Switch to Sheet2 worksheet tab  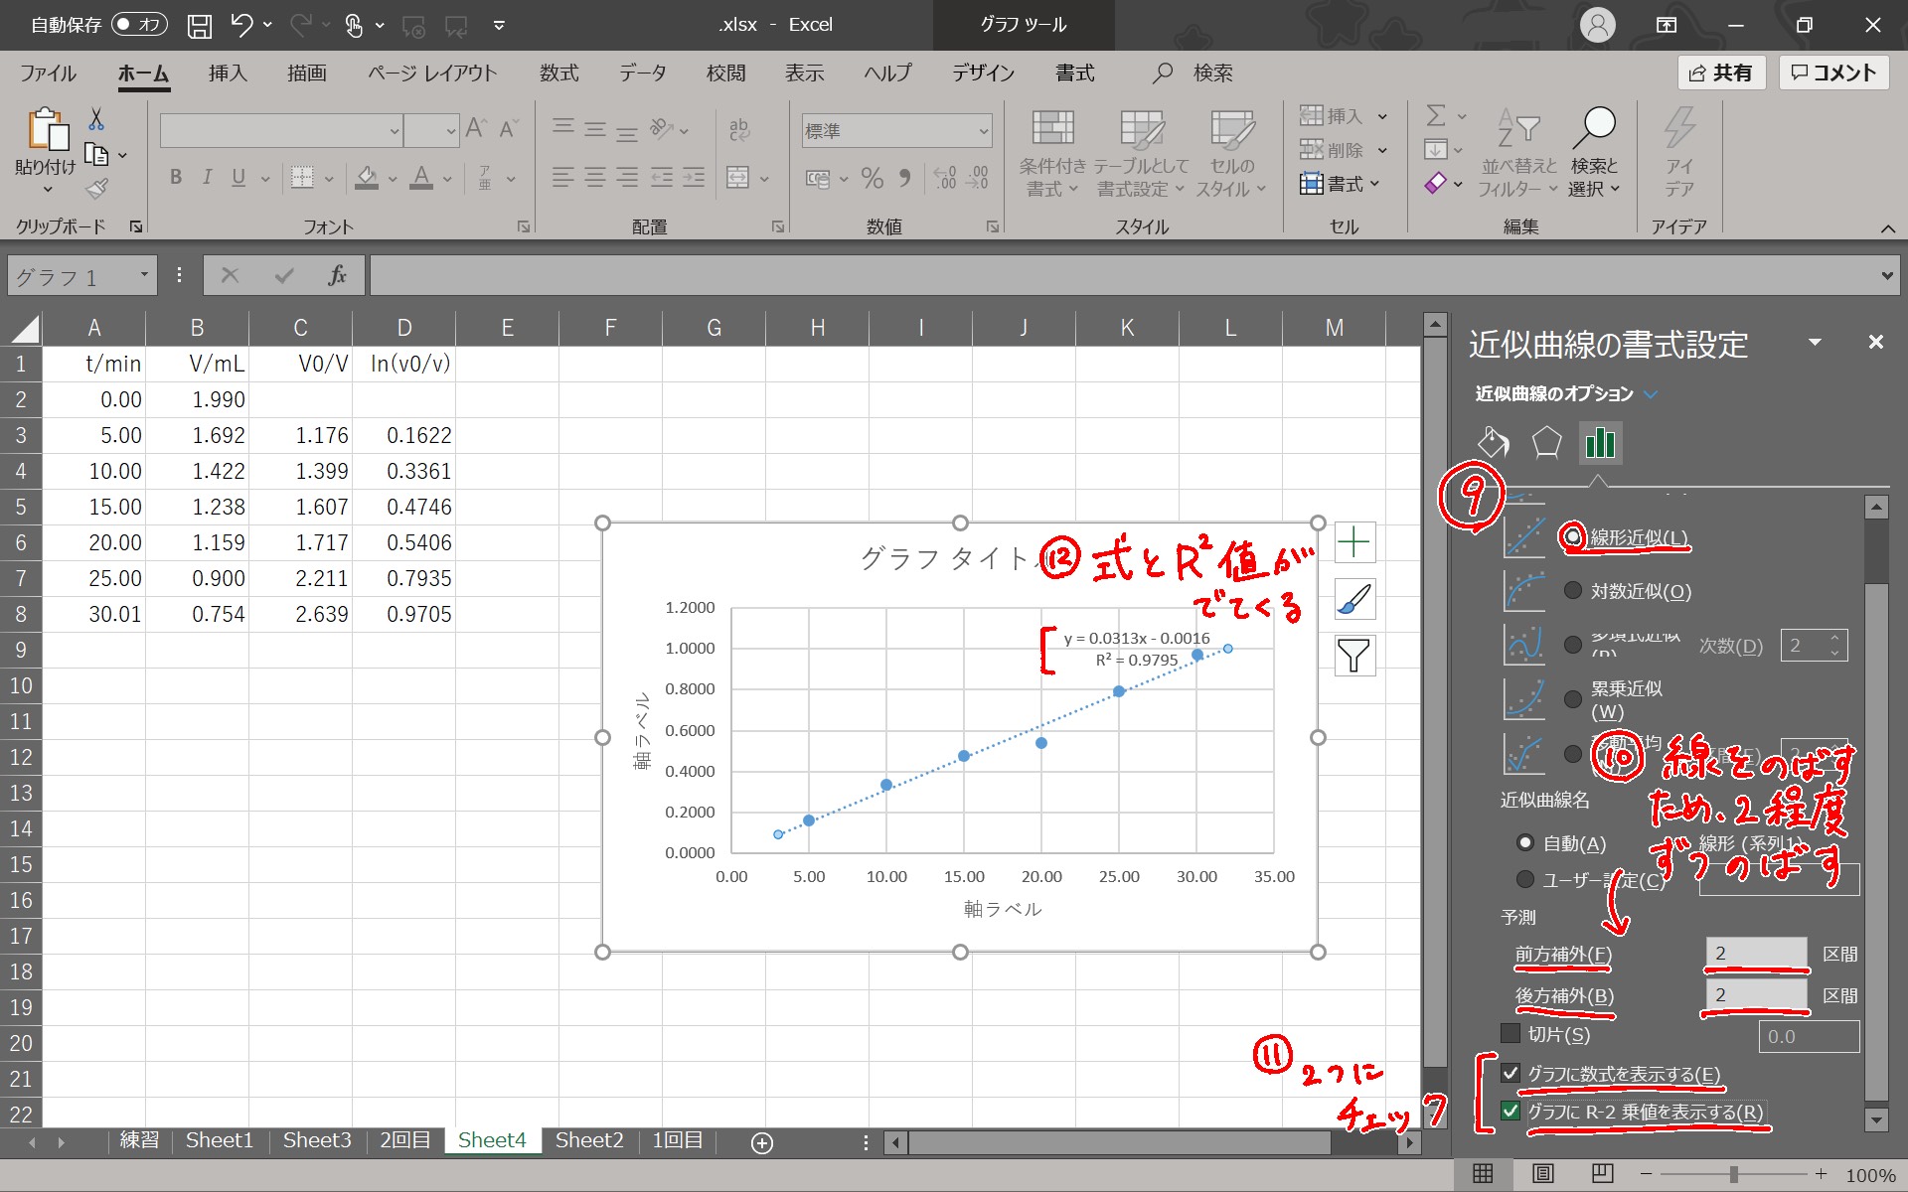[589, 1140]
